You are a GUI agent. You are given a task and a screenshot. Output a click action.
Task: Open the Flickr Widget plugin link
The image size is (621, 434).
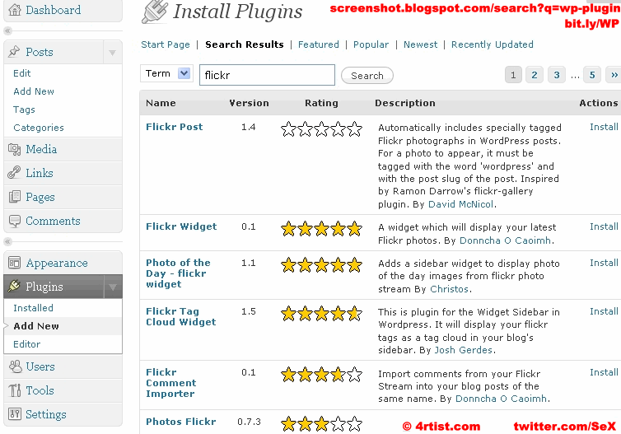(181, 226)
